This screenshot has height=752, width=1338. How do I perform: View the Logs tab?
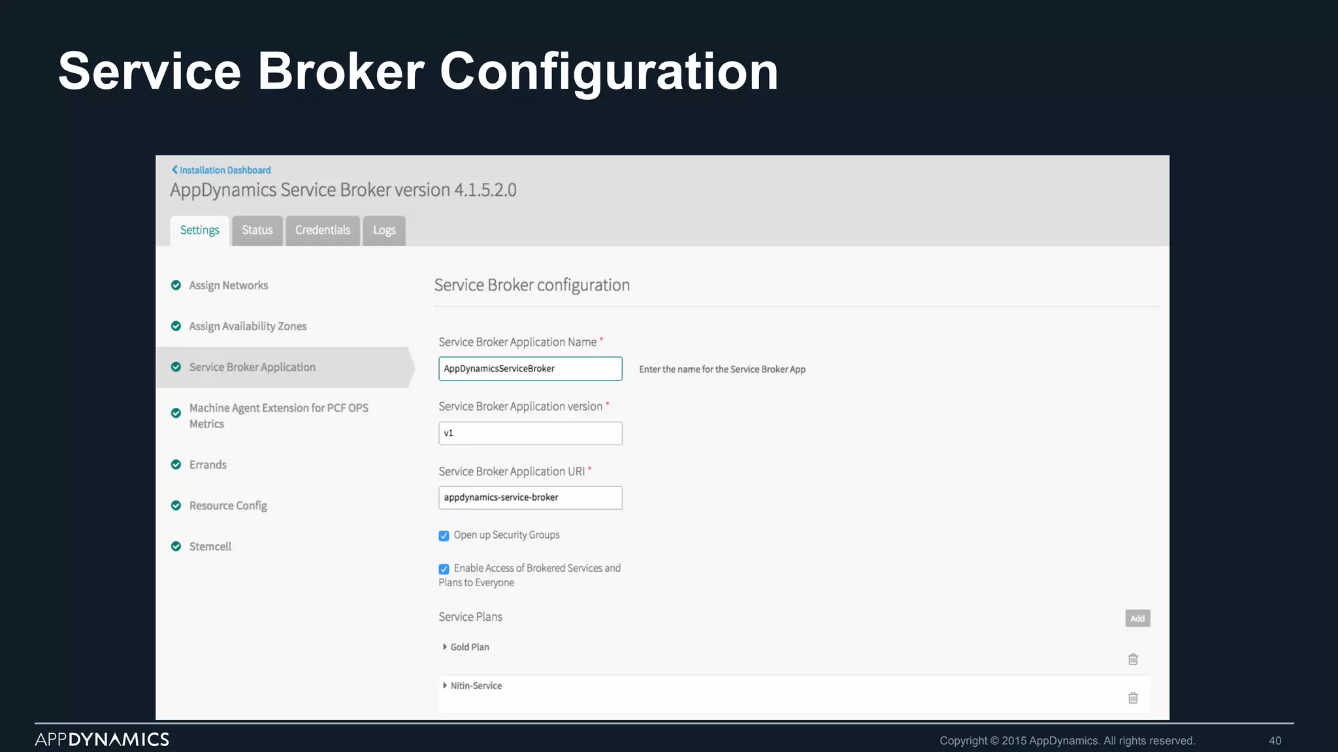tap(384, 230)
